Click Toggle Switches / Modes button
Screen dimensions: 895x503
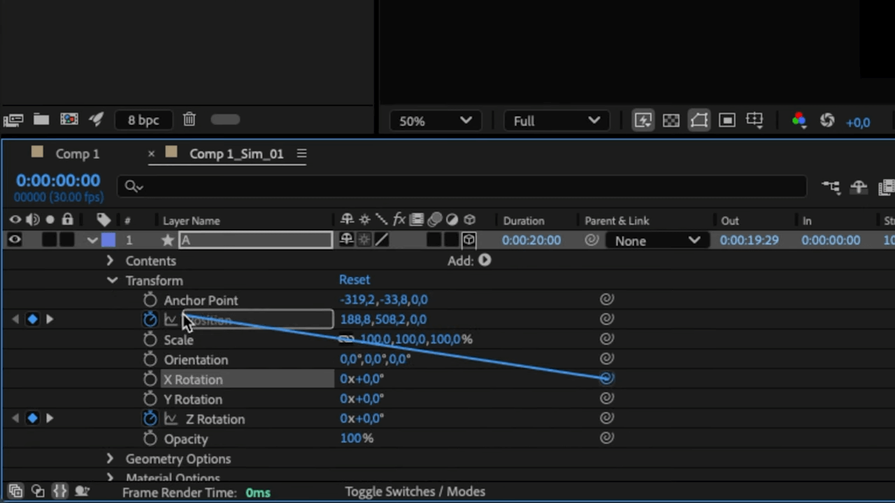415,492
